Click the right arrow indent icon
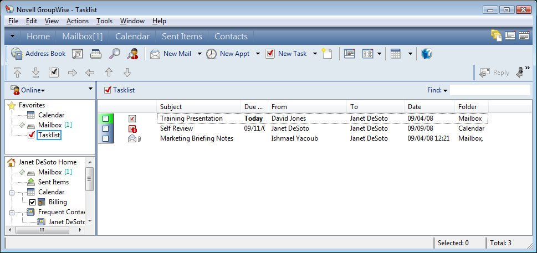This screenshot has height=253, width=537. click(x=72, y=73)
